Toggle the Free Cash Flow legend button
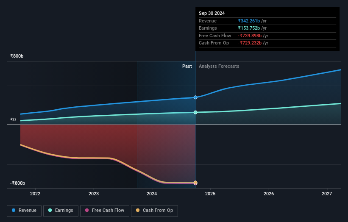 (x=105, y=211)
